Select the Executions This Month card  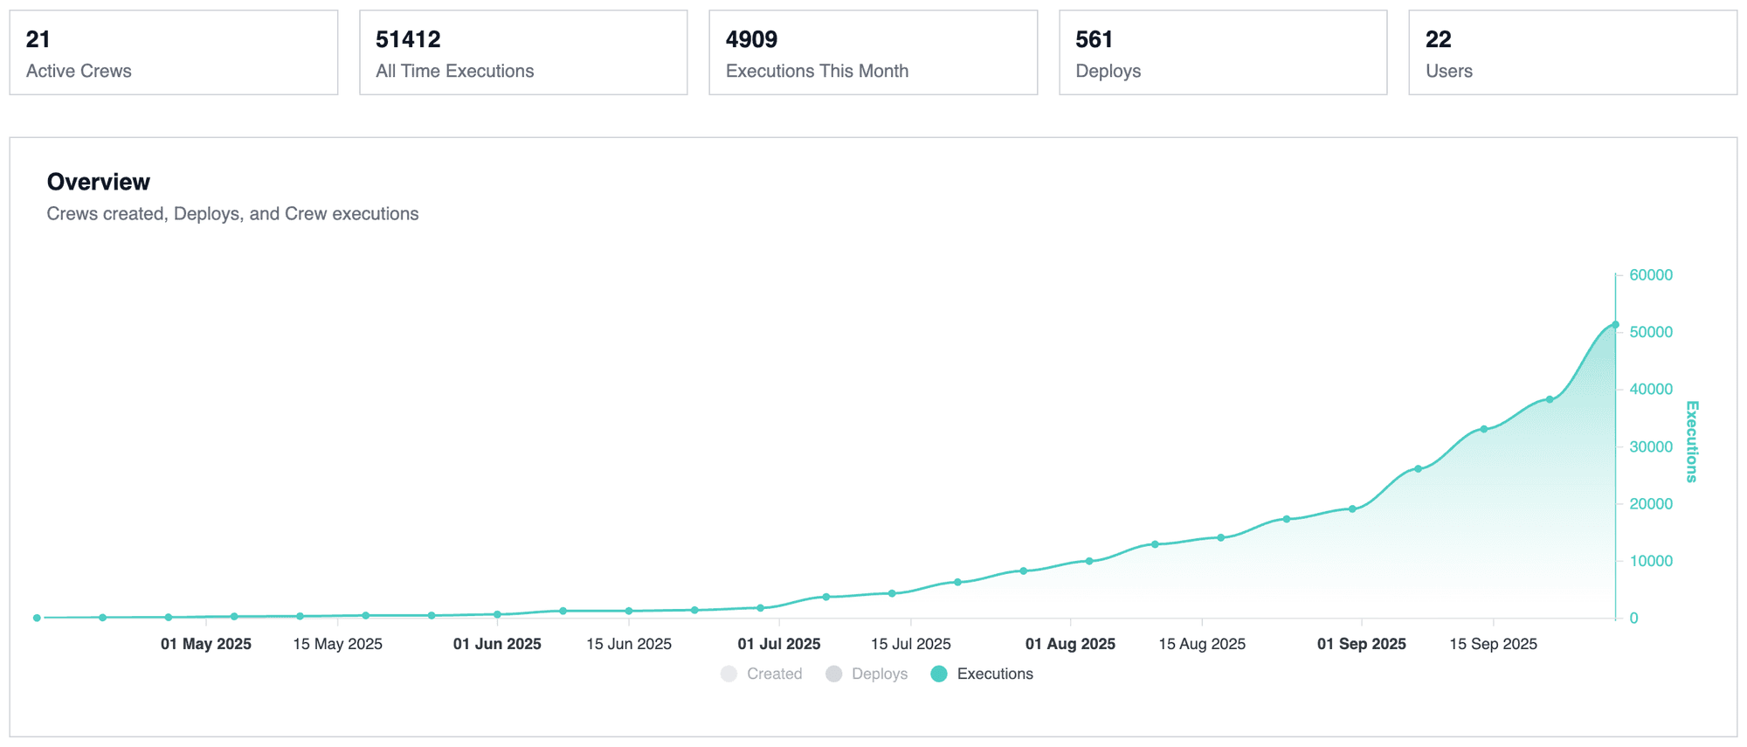(873, 52)
